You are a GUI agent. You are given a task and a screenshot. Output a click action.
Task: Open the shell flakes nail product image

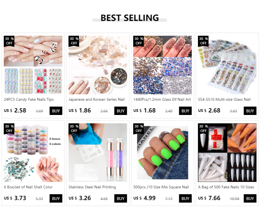tap(98, 65)
